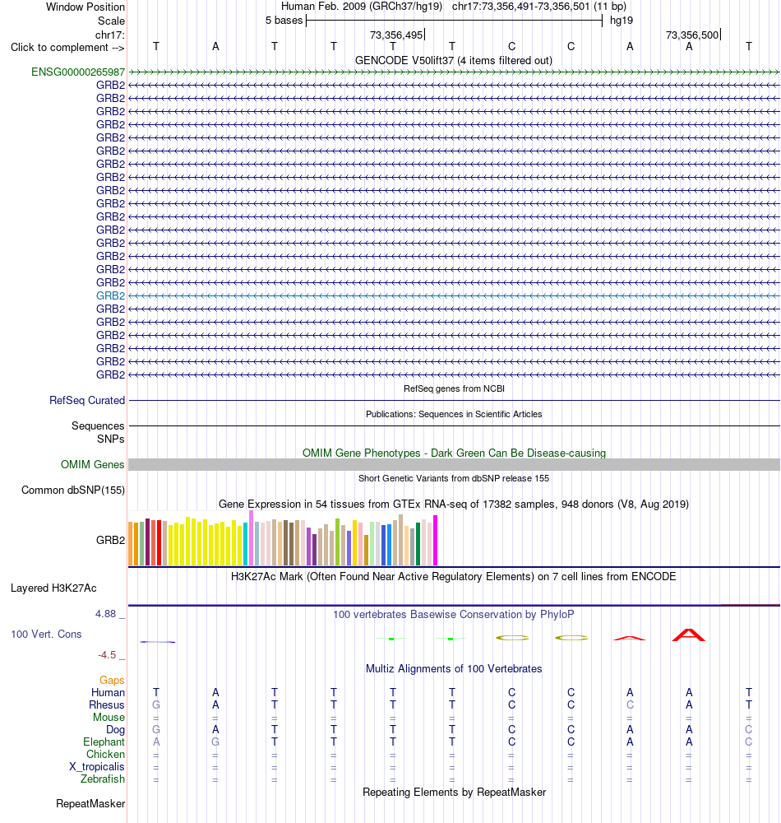Click the GRB2 label beside the GTEx chart
This screenshot has width=781, height=823.
[111, 540]
